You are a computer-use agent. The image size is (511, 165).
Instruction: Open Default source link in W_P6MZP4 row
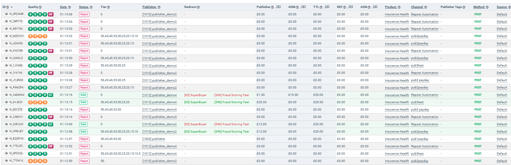(502, 88)
